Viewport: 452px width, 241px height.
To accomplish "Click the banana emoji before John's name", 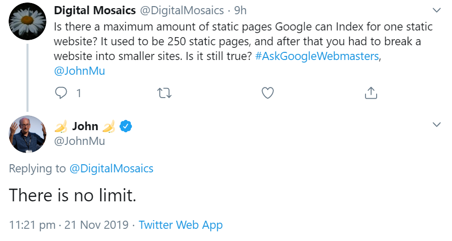I will click(x=61, y=126).
